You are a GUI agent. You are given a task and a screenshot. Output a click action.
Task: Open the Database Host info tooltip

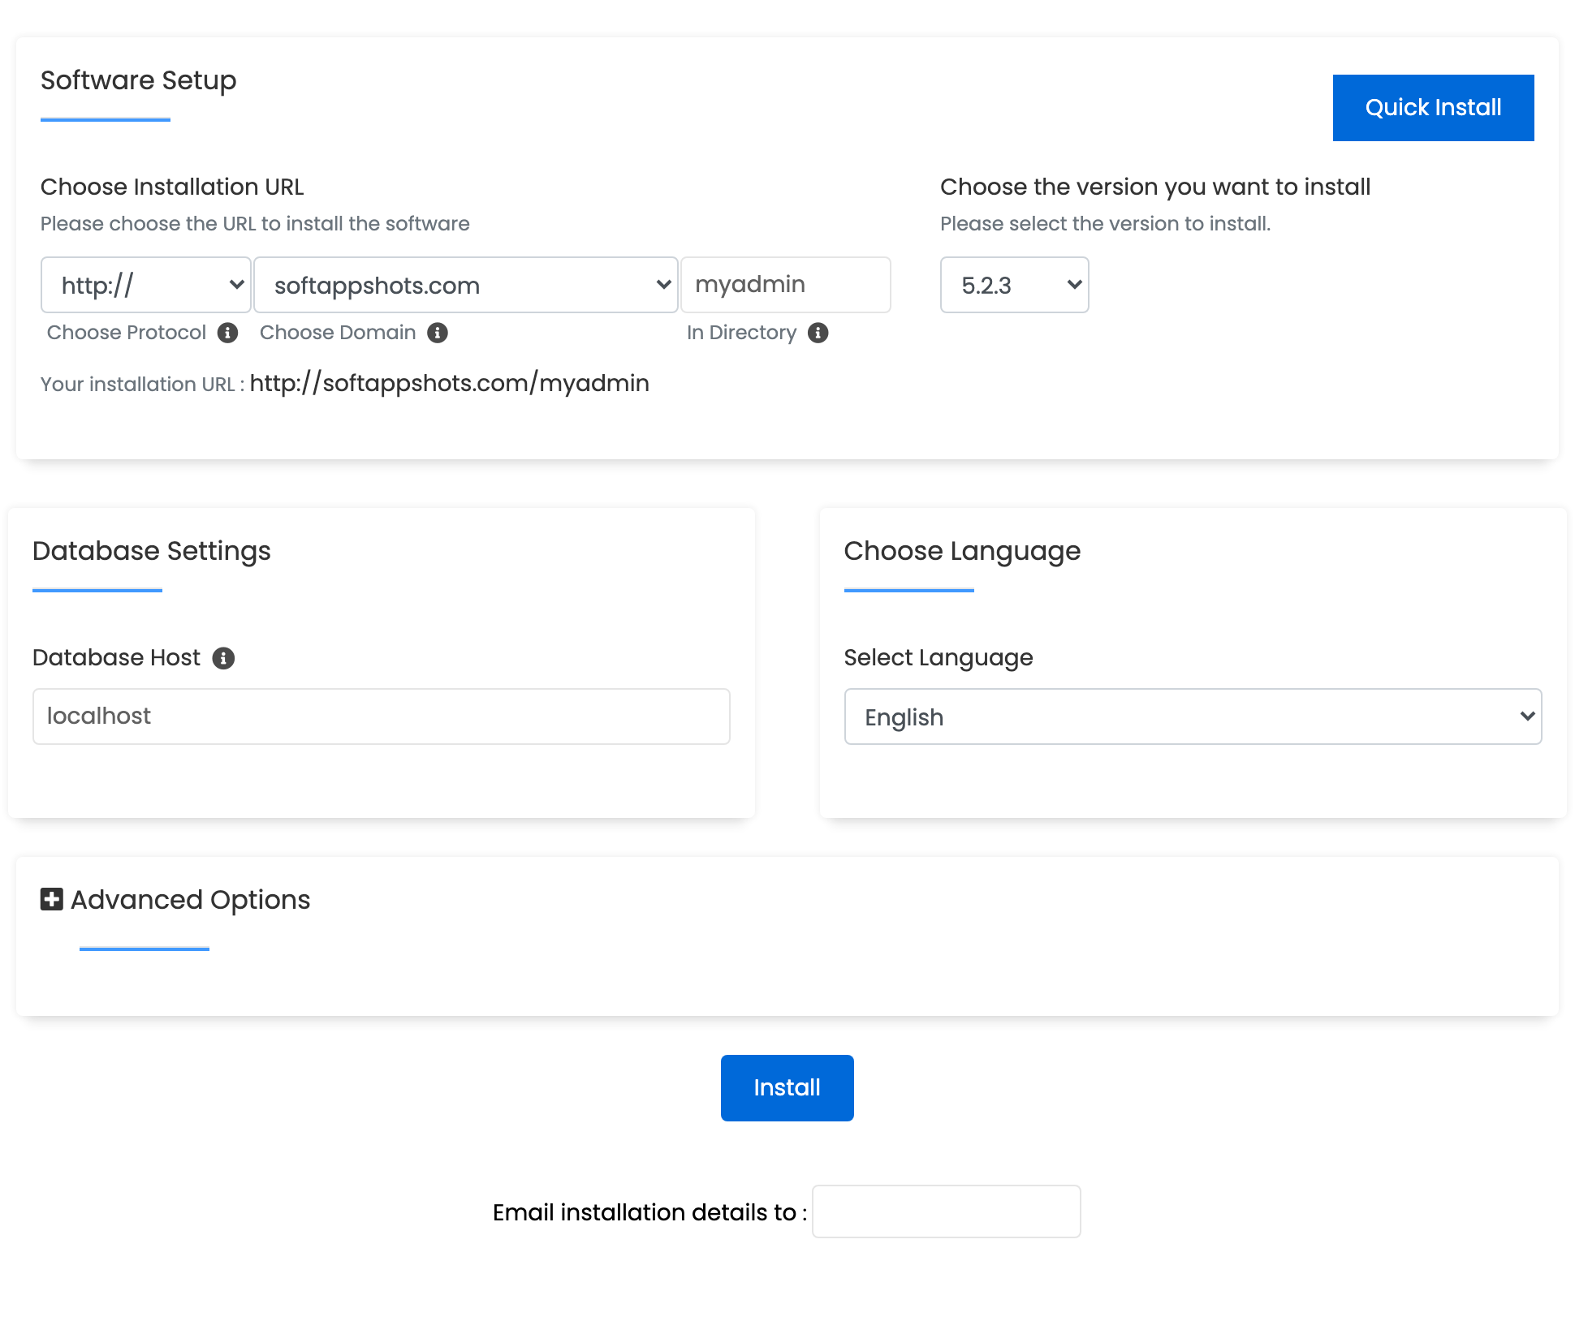tap(222, 658)
